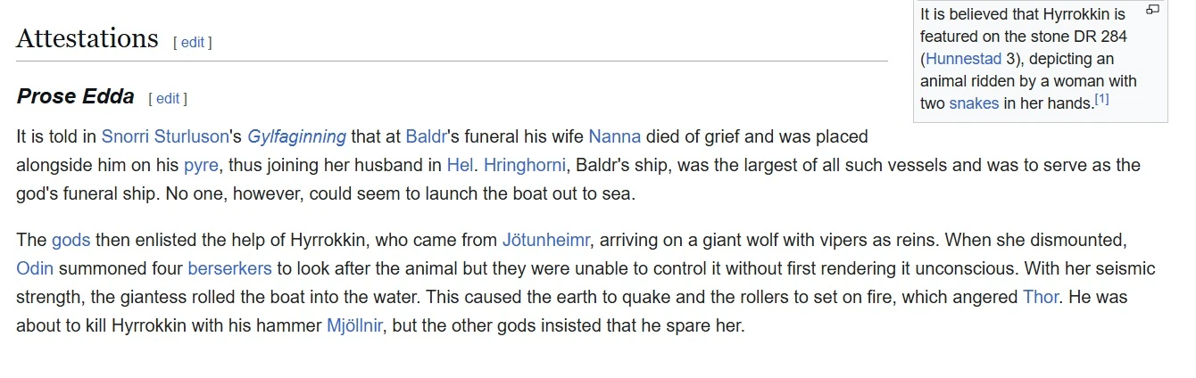Open the snakes link in caption
This screenshot has height=378, width=1196.
(x=974, y=103)
